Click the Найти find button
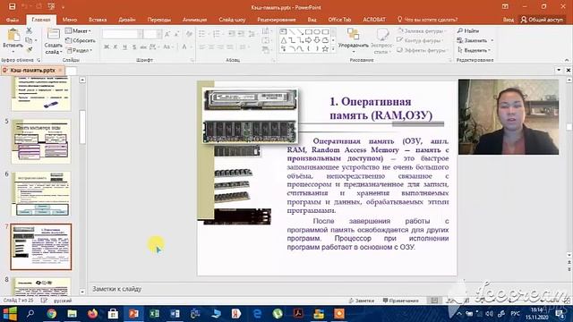This screenshot has width=573, height=322. 468,31
